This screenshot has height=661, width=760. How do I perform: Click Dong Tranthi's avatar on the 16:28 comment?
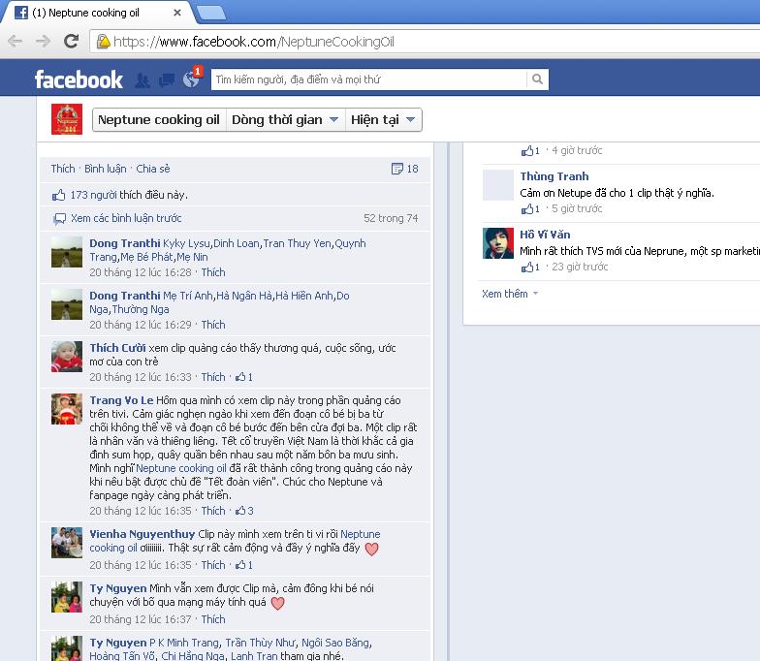pos(67,252)
